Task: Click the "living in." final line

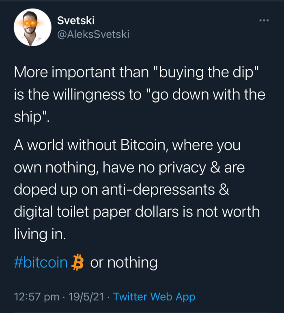Action: [x=39, y=234]
